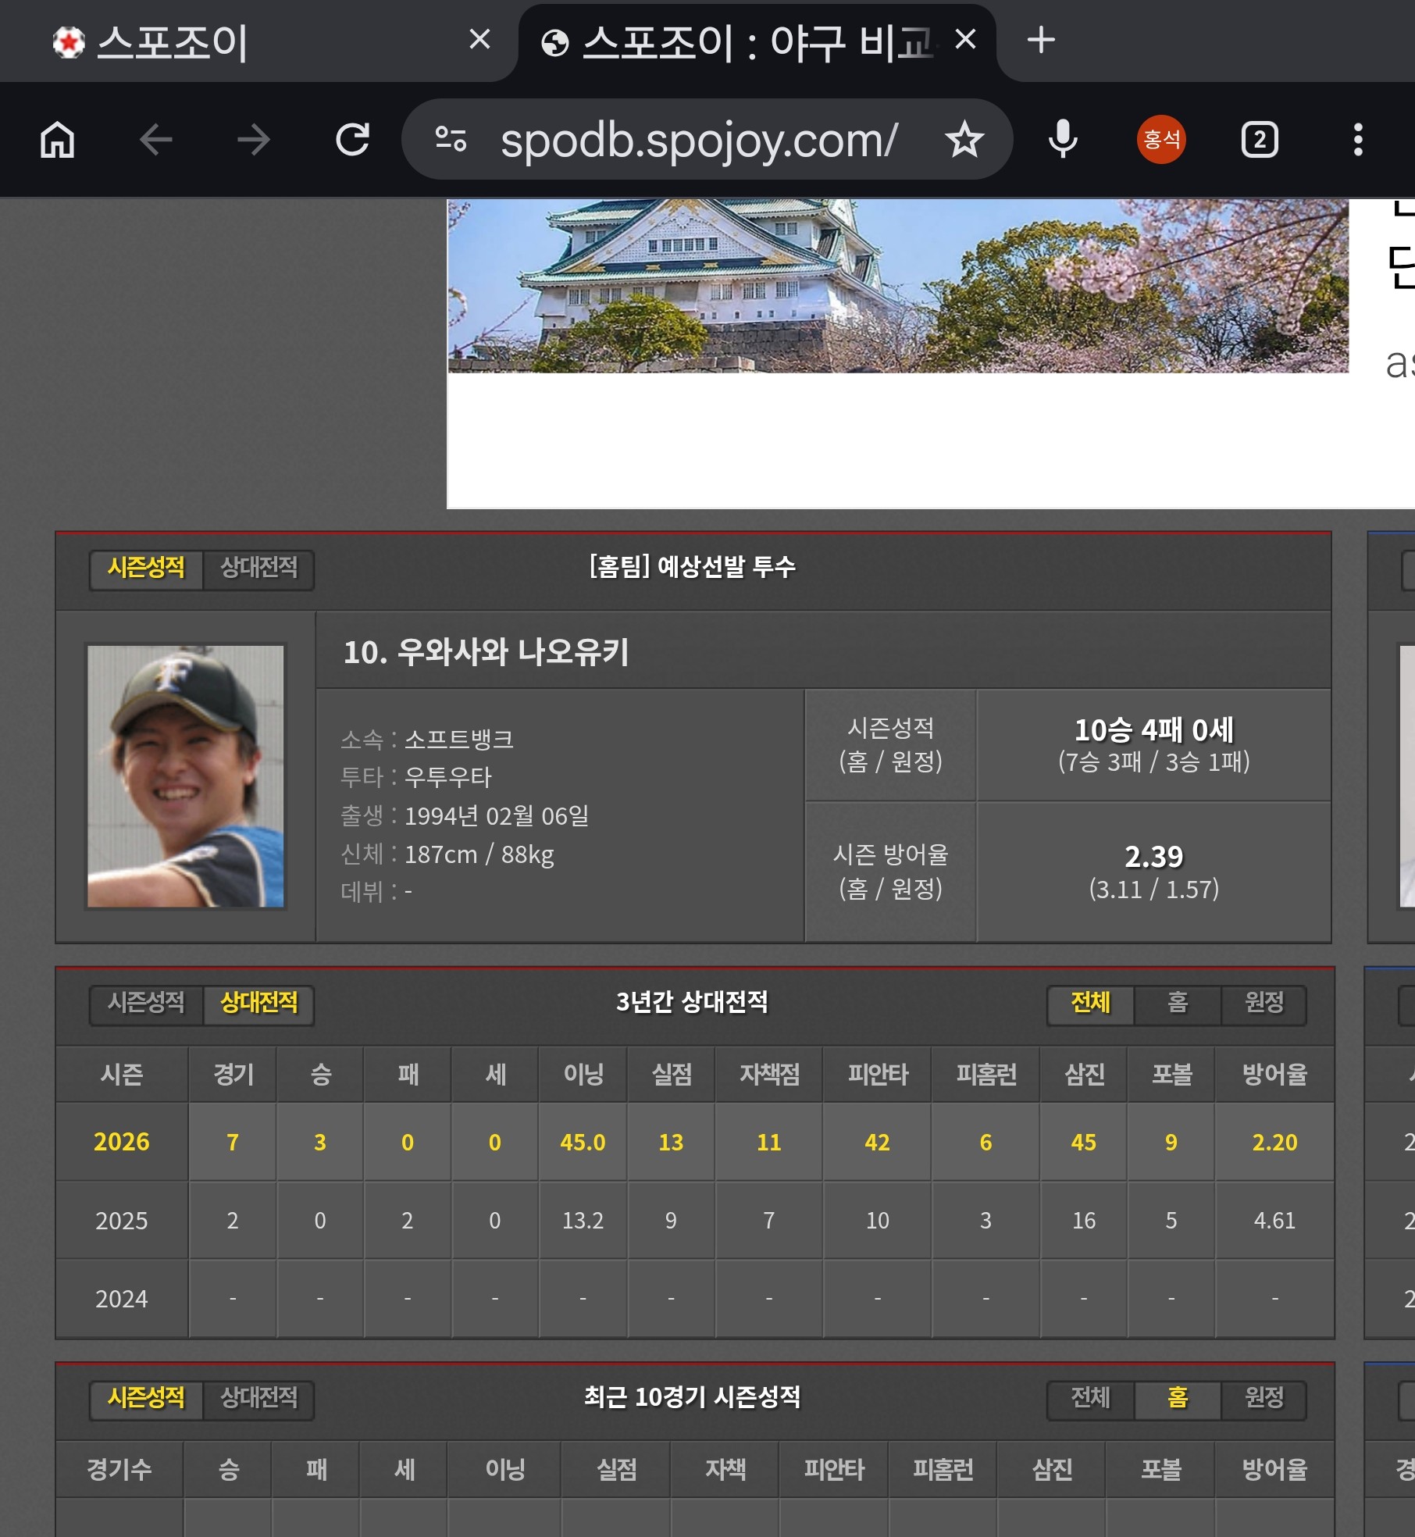Image resolution: width=1415 pixels, height=1537 pixels.
Task: Open tab switcher showing 2 tabs
Action: click(1260, 140)
